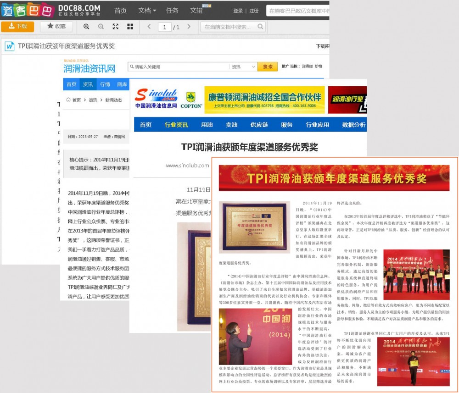
Task: Click the 收藏 favorite button
Action: tap(56, 27)
